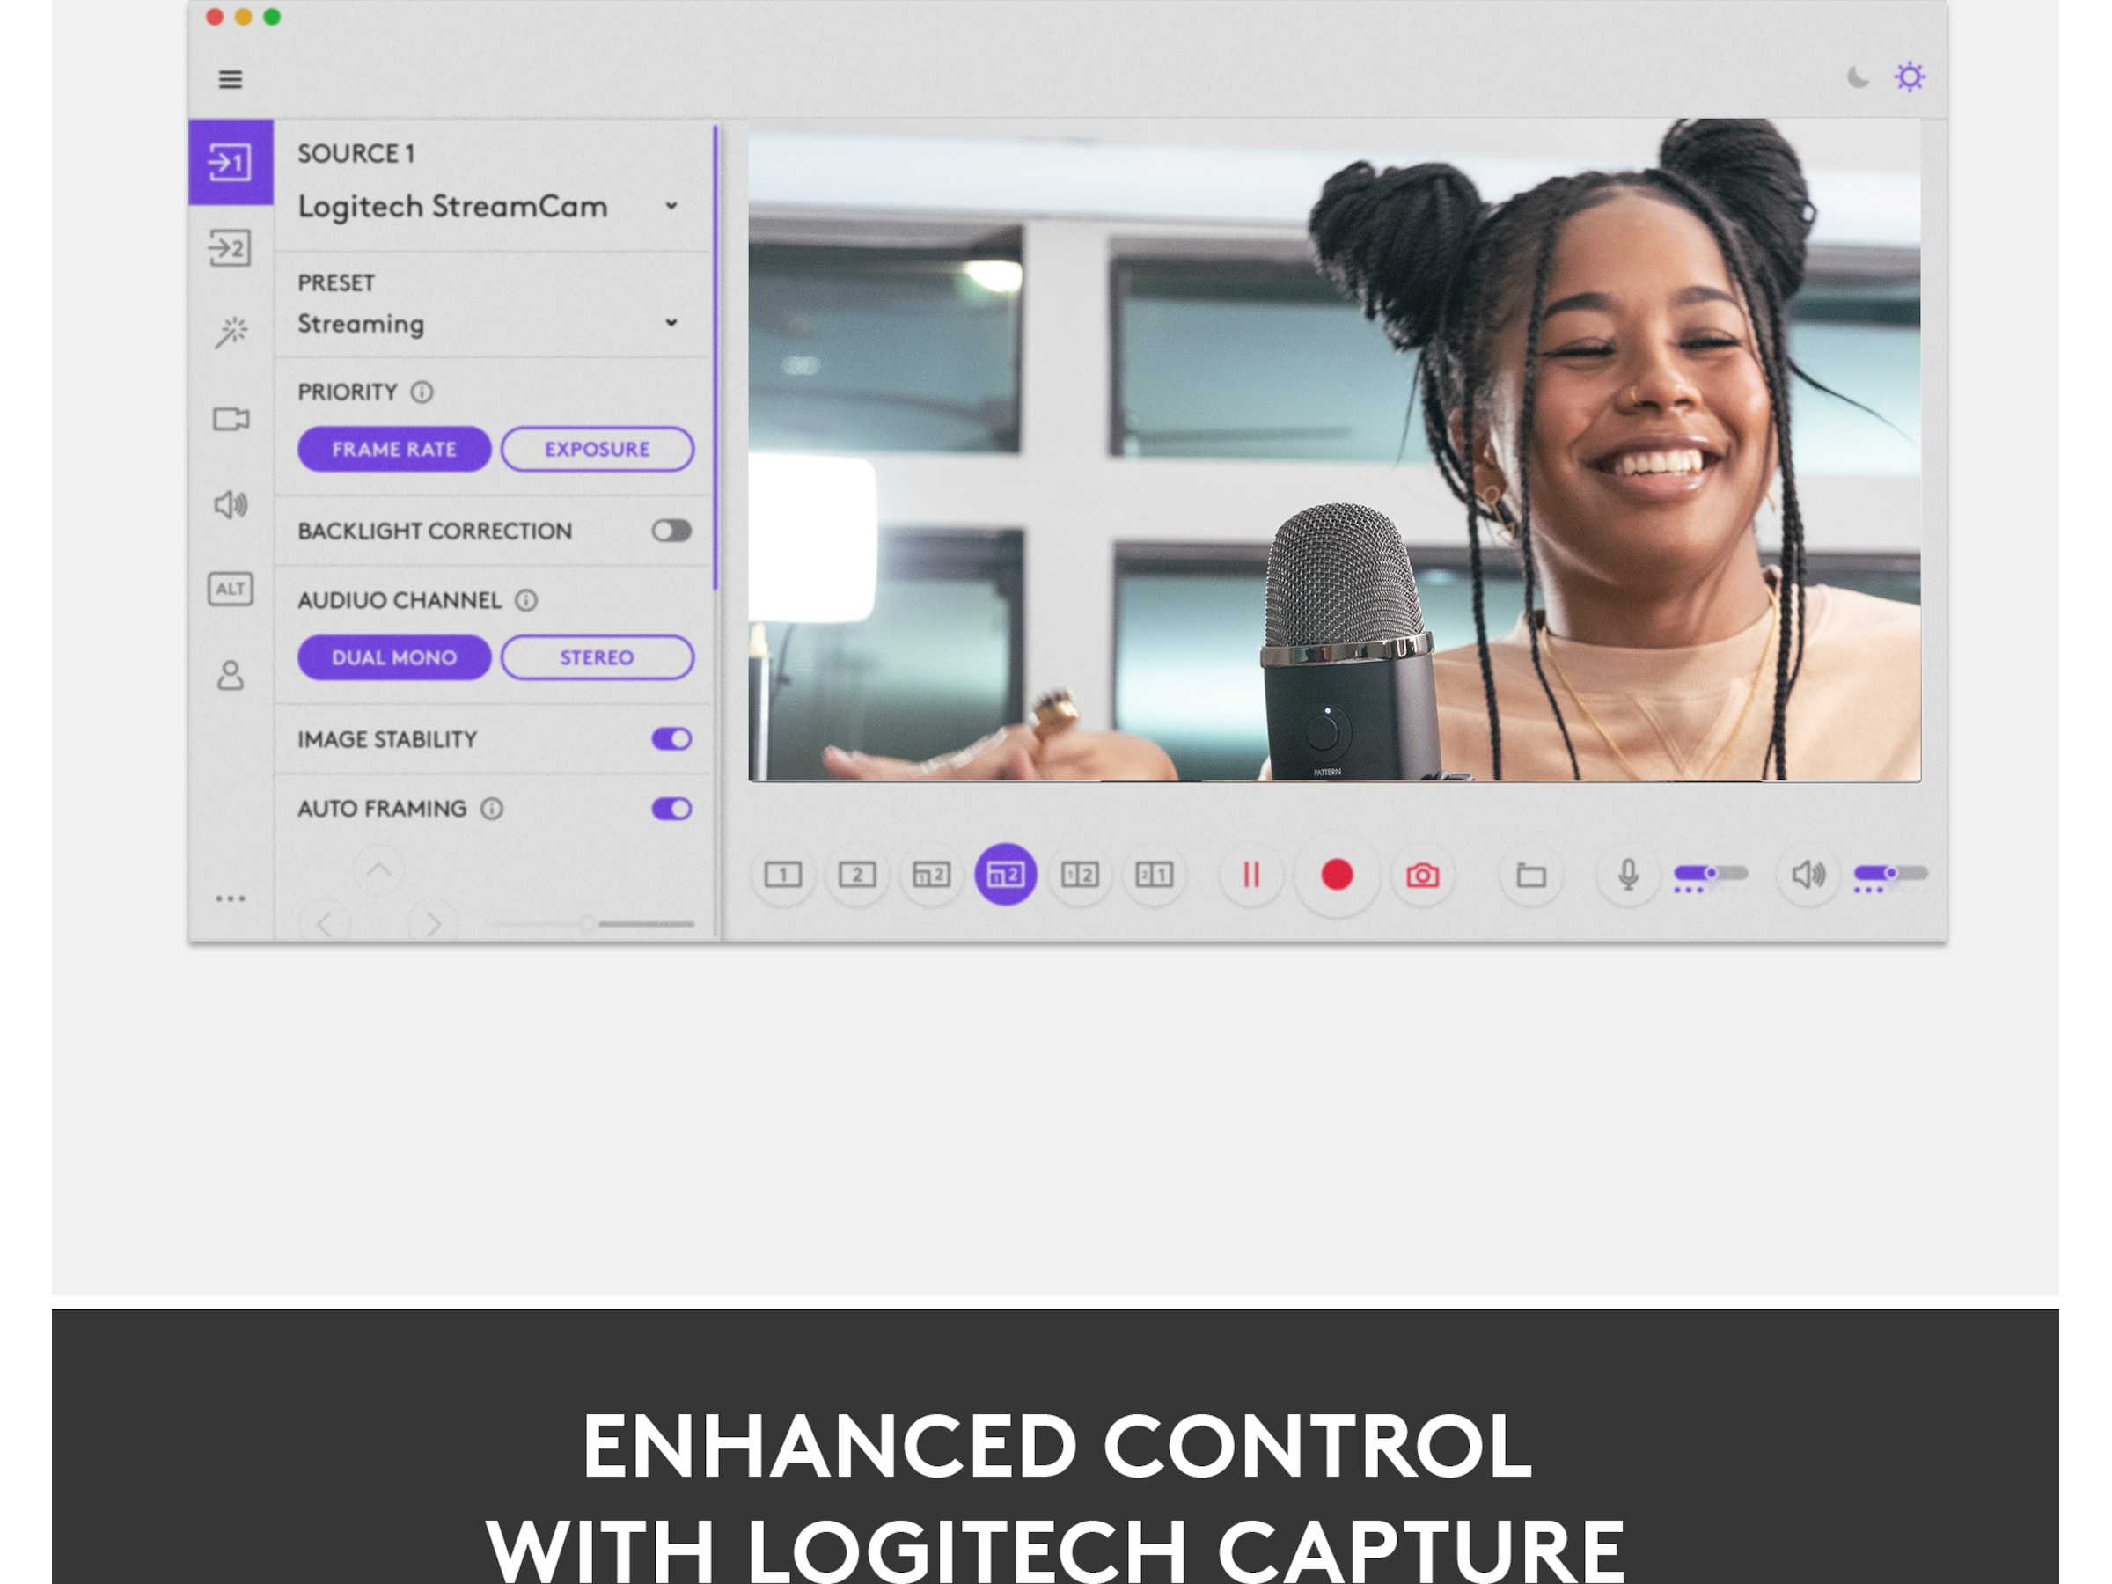Open the user account sidebar icon

230,675
